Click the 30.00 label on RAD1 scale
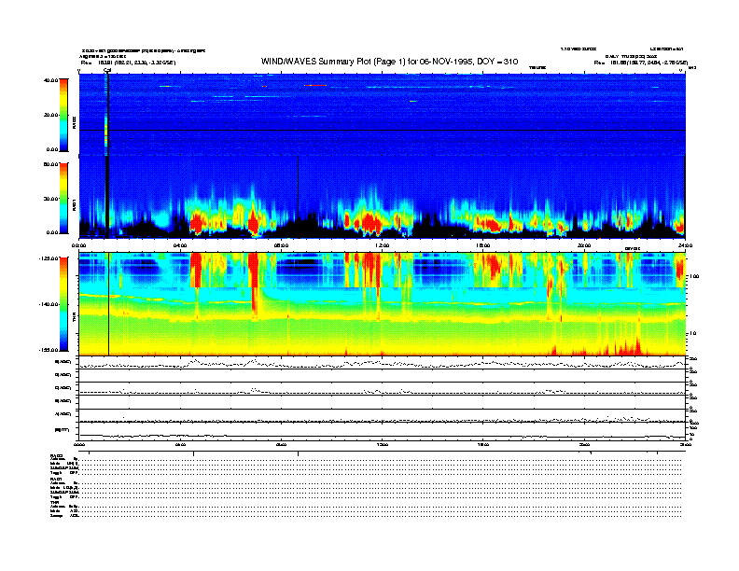 coord(50,199)
